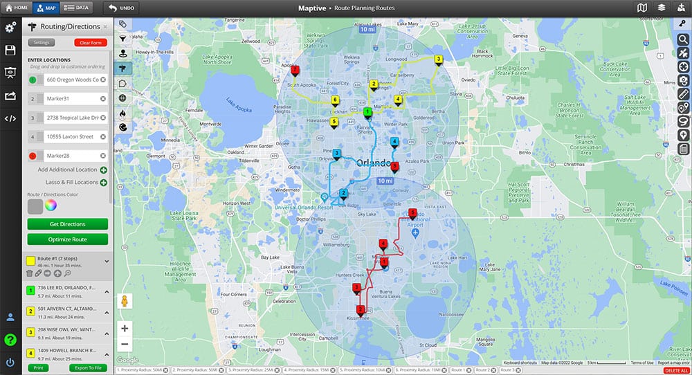Viewport: 692px width, 375px height.
Task: Remove 660 Oregon Woods location entry
Action: click(x=103, y=80)
